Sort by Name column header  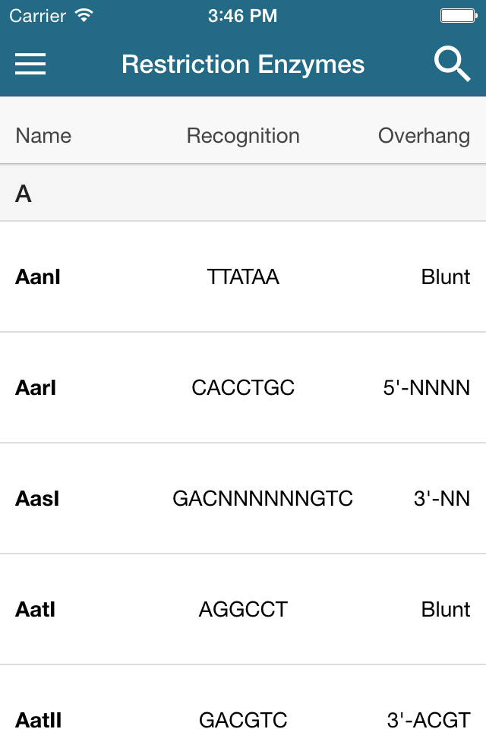(43, 136)
